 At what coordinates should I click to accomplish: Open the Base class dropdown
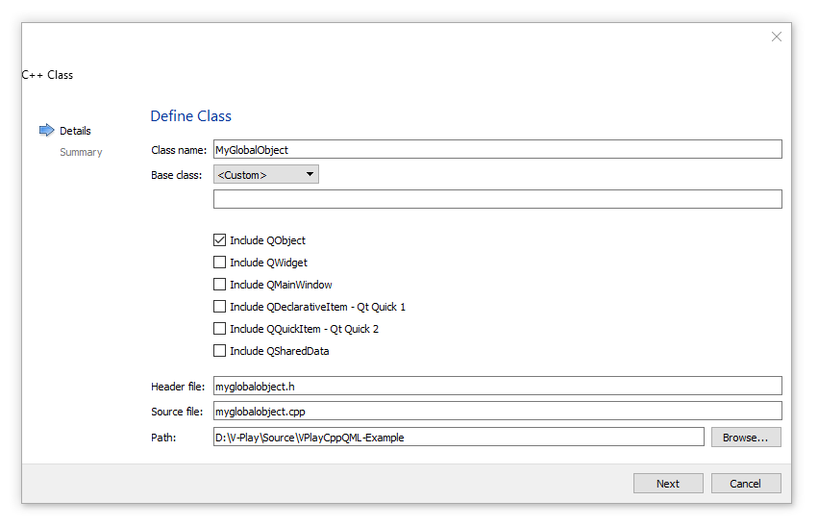[x=266, y=174]
